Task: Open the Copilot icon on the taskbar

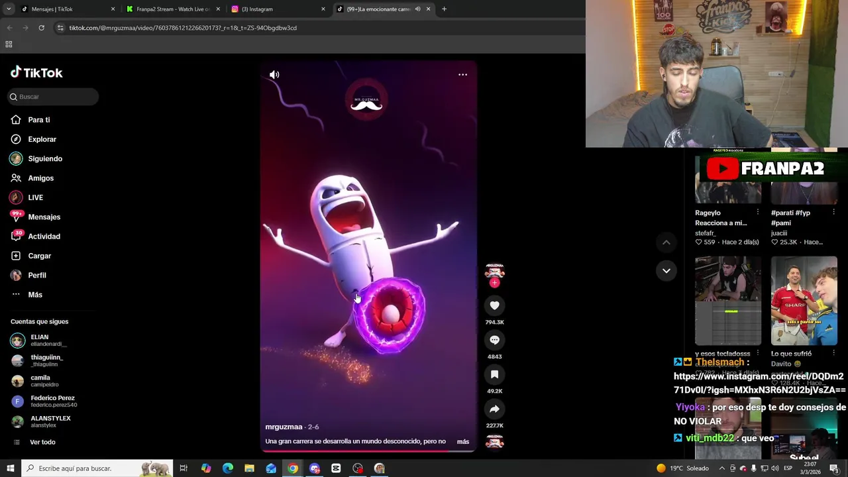Action: click(206, 468)
